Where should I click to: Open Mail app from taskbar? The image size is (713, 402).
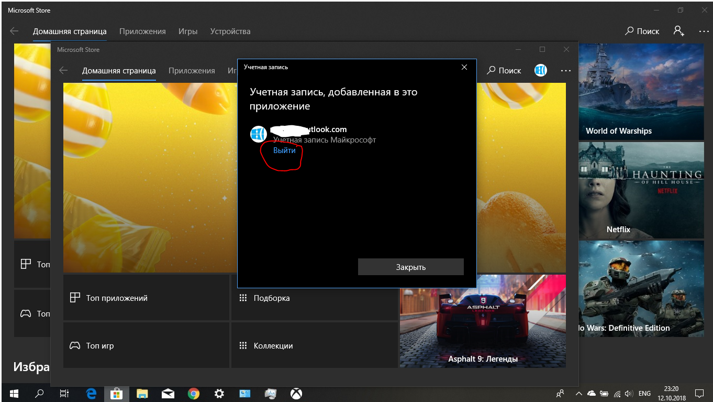point(168,393)
